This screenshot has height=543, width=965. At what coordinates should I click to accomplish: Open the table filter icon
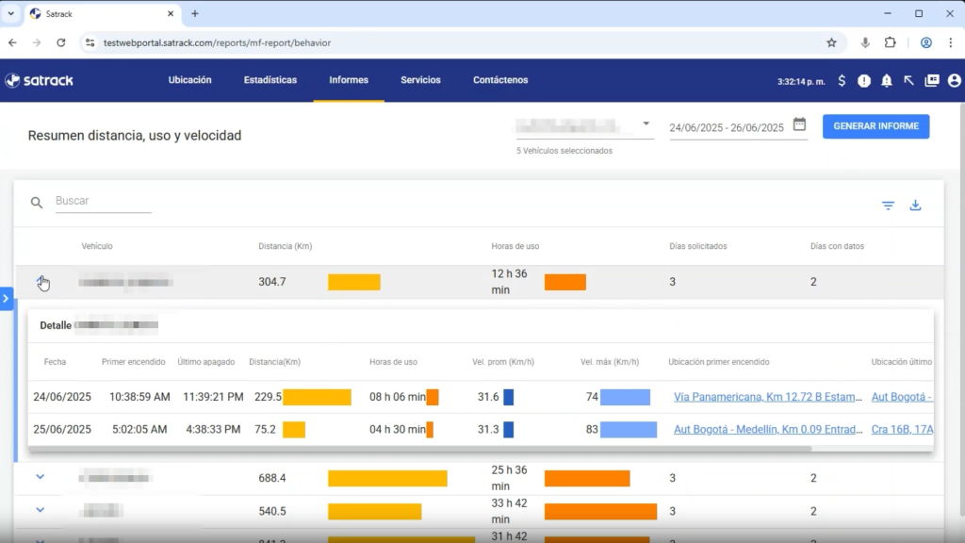[x=888, y=205]
